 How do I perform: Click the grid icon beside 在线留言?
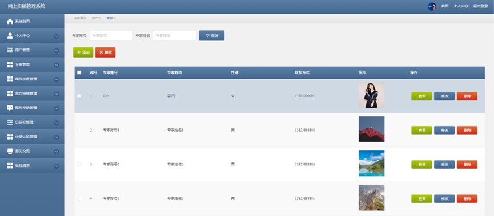[10, 166]
